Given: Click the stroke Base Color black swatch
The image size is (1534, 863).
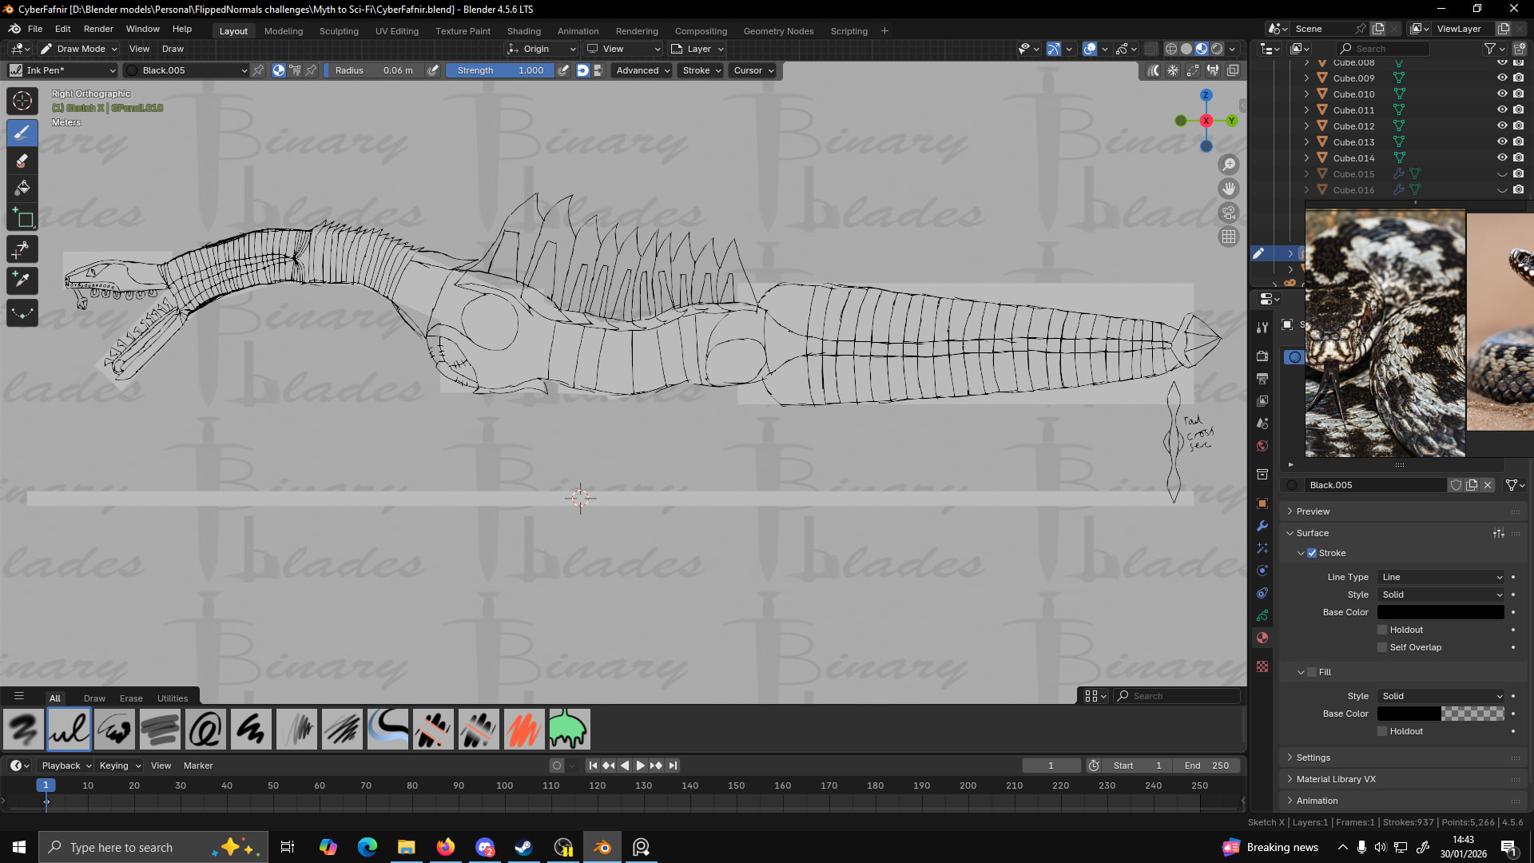Looking at the screenshot, I should 1440,612.
